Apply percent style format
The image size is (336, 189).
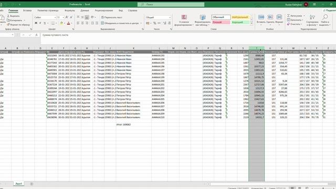pos(154,23)
